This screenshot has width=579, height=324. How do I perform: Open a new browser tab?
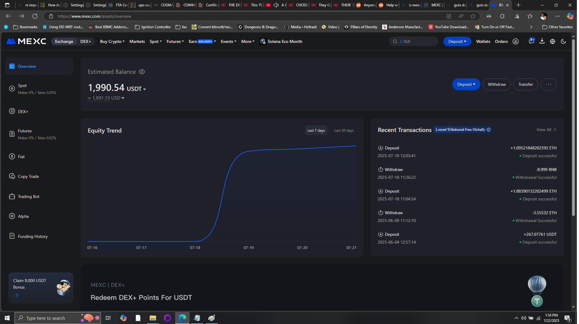pyautogui.click(x=518, y=5)
